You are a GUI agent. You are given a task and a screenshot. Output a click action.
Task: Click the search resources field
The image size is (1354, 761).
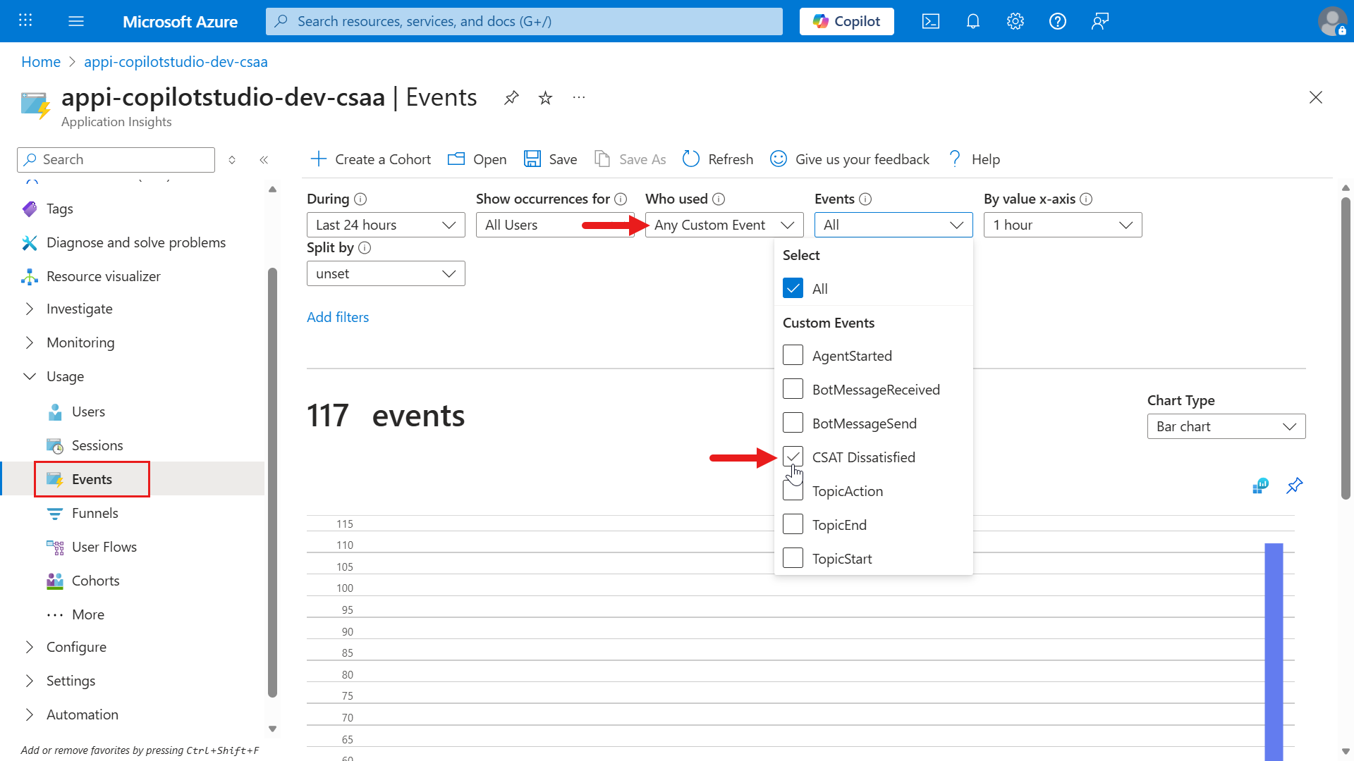click(x=523, y=21)
